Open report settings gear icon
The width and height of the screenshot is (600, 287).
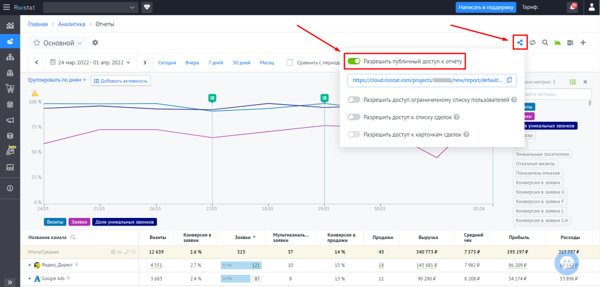coord(96,43)
